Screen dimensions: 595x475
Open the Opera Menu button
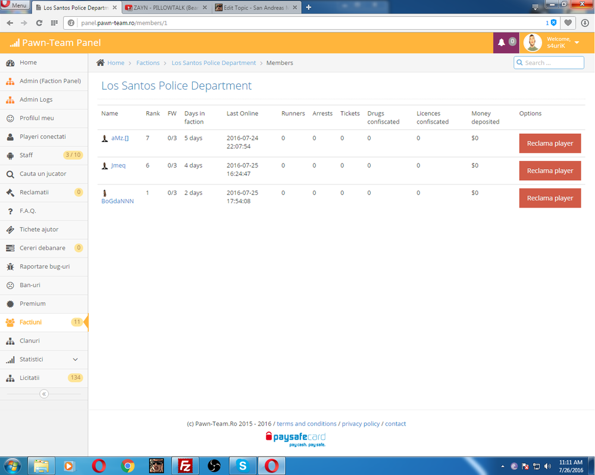coord(14,5)
